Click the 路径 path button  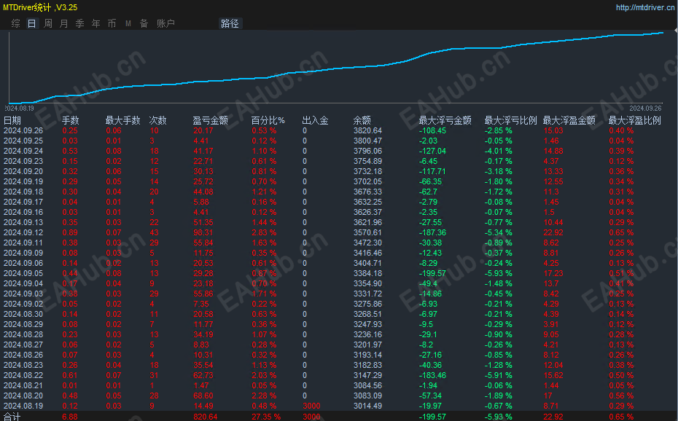pyautogui.click(x=230, y=23)
